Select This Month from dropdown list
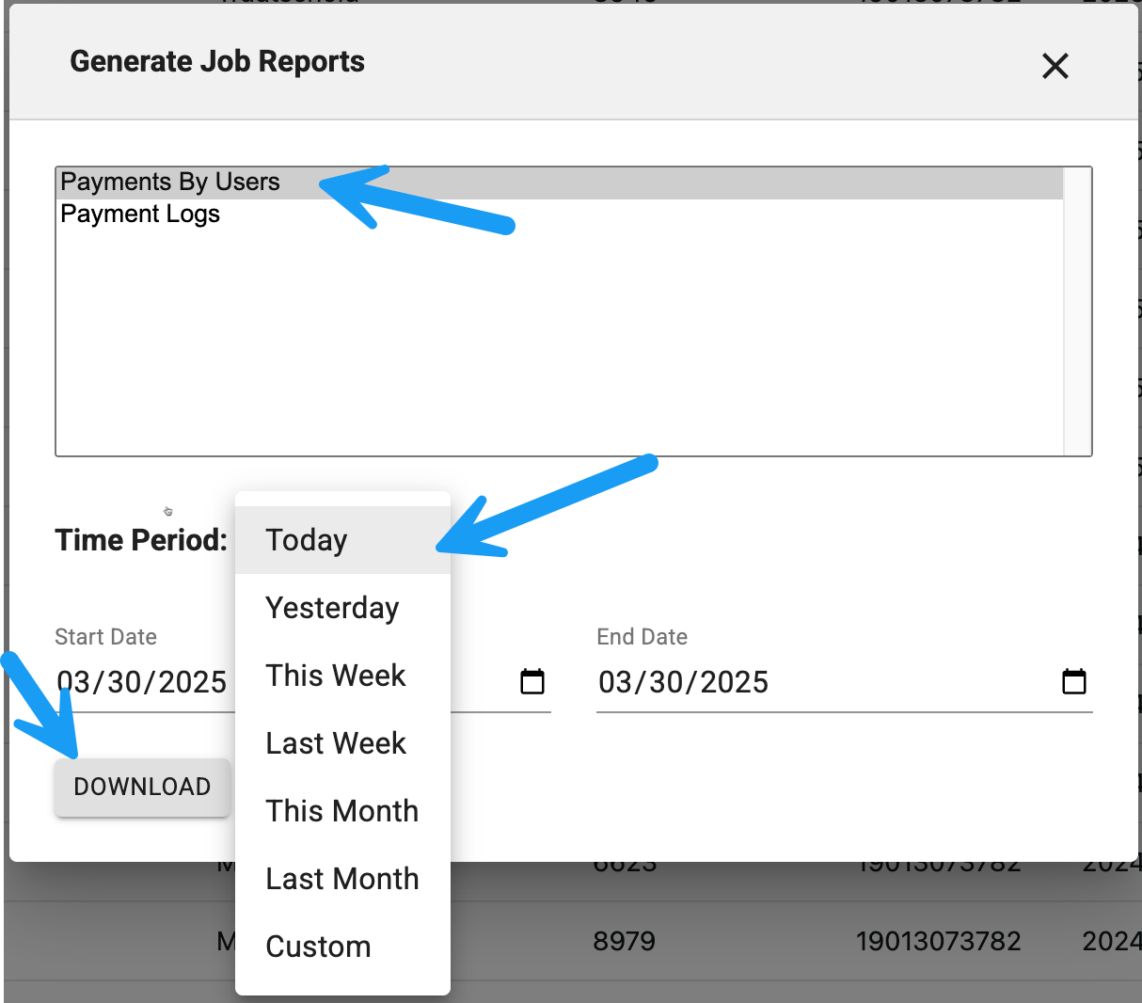The height and width of the screenshot is (1003, 1142). point(341,811)
